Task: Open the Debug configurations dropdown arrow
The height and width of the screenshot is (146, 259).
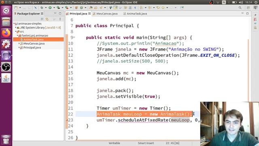Action: pos(46,8)
